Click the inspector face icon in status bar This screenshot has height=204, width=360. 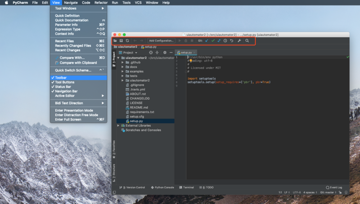346,192
